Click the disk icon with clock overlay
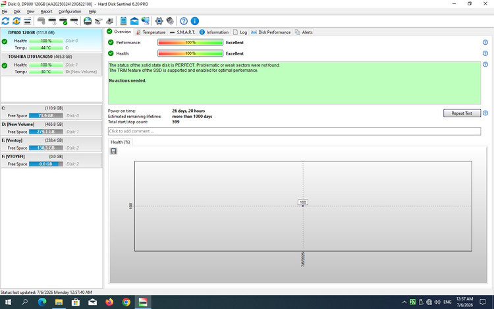Screen dimensions: 494x309 52,21
